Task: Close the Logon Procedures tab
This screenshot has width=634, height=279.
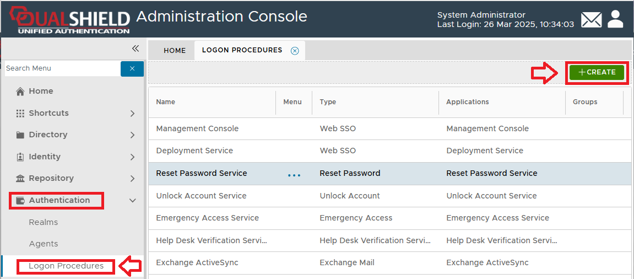Action: pos(295,51)
